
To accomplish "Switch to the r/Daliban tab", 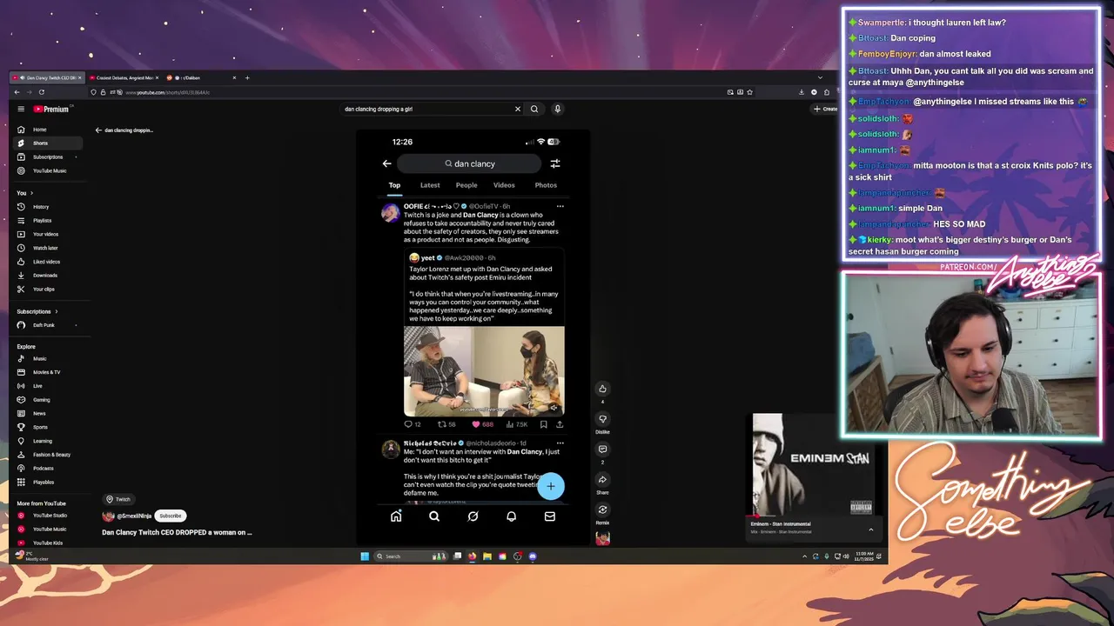I will (x=200, y=77).
